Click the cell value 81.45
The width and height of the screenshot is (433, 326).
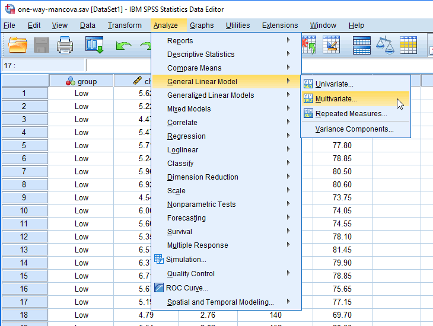pos(342,250)
